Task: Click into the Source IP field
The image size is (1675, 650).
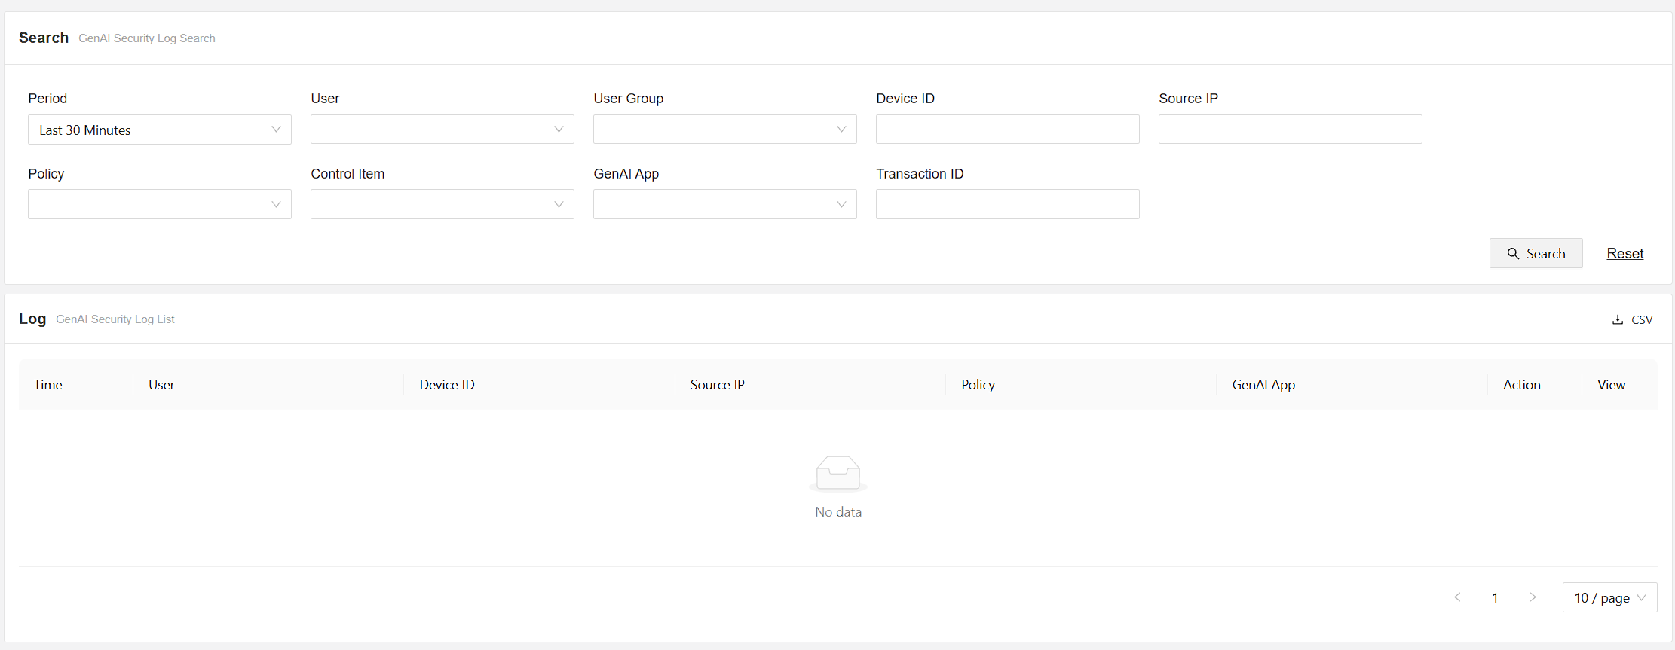Action: coord(1290,130)
